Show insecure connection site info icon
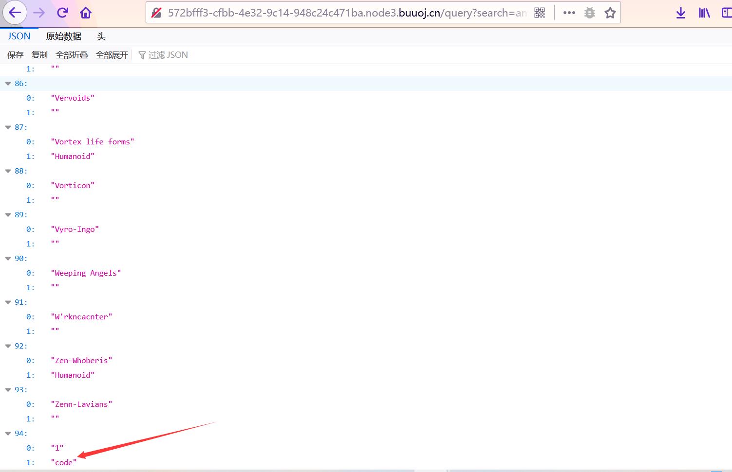 coord(156,13)
